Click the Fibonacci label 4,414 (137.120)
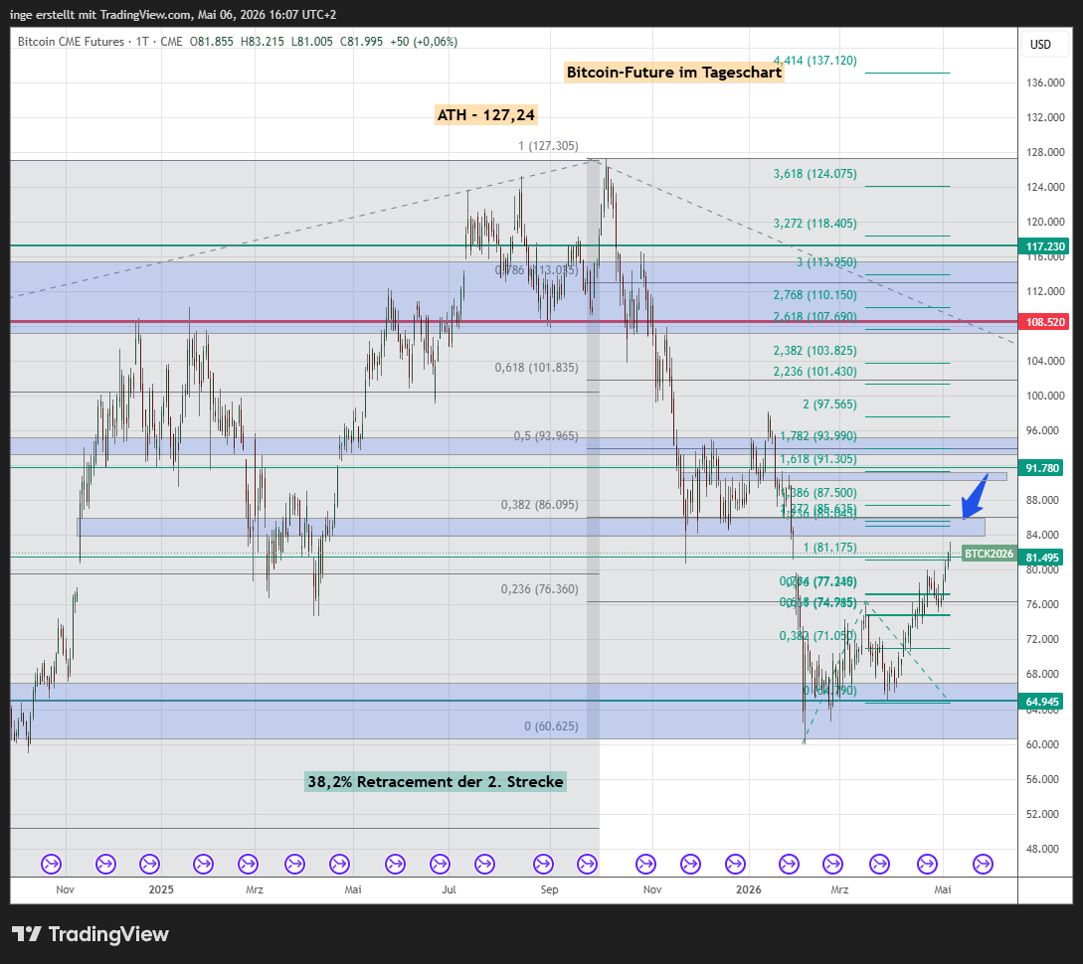This screenshot has width=1083, height=964. [815, 60]
